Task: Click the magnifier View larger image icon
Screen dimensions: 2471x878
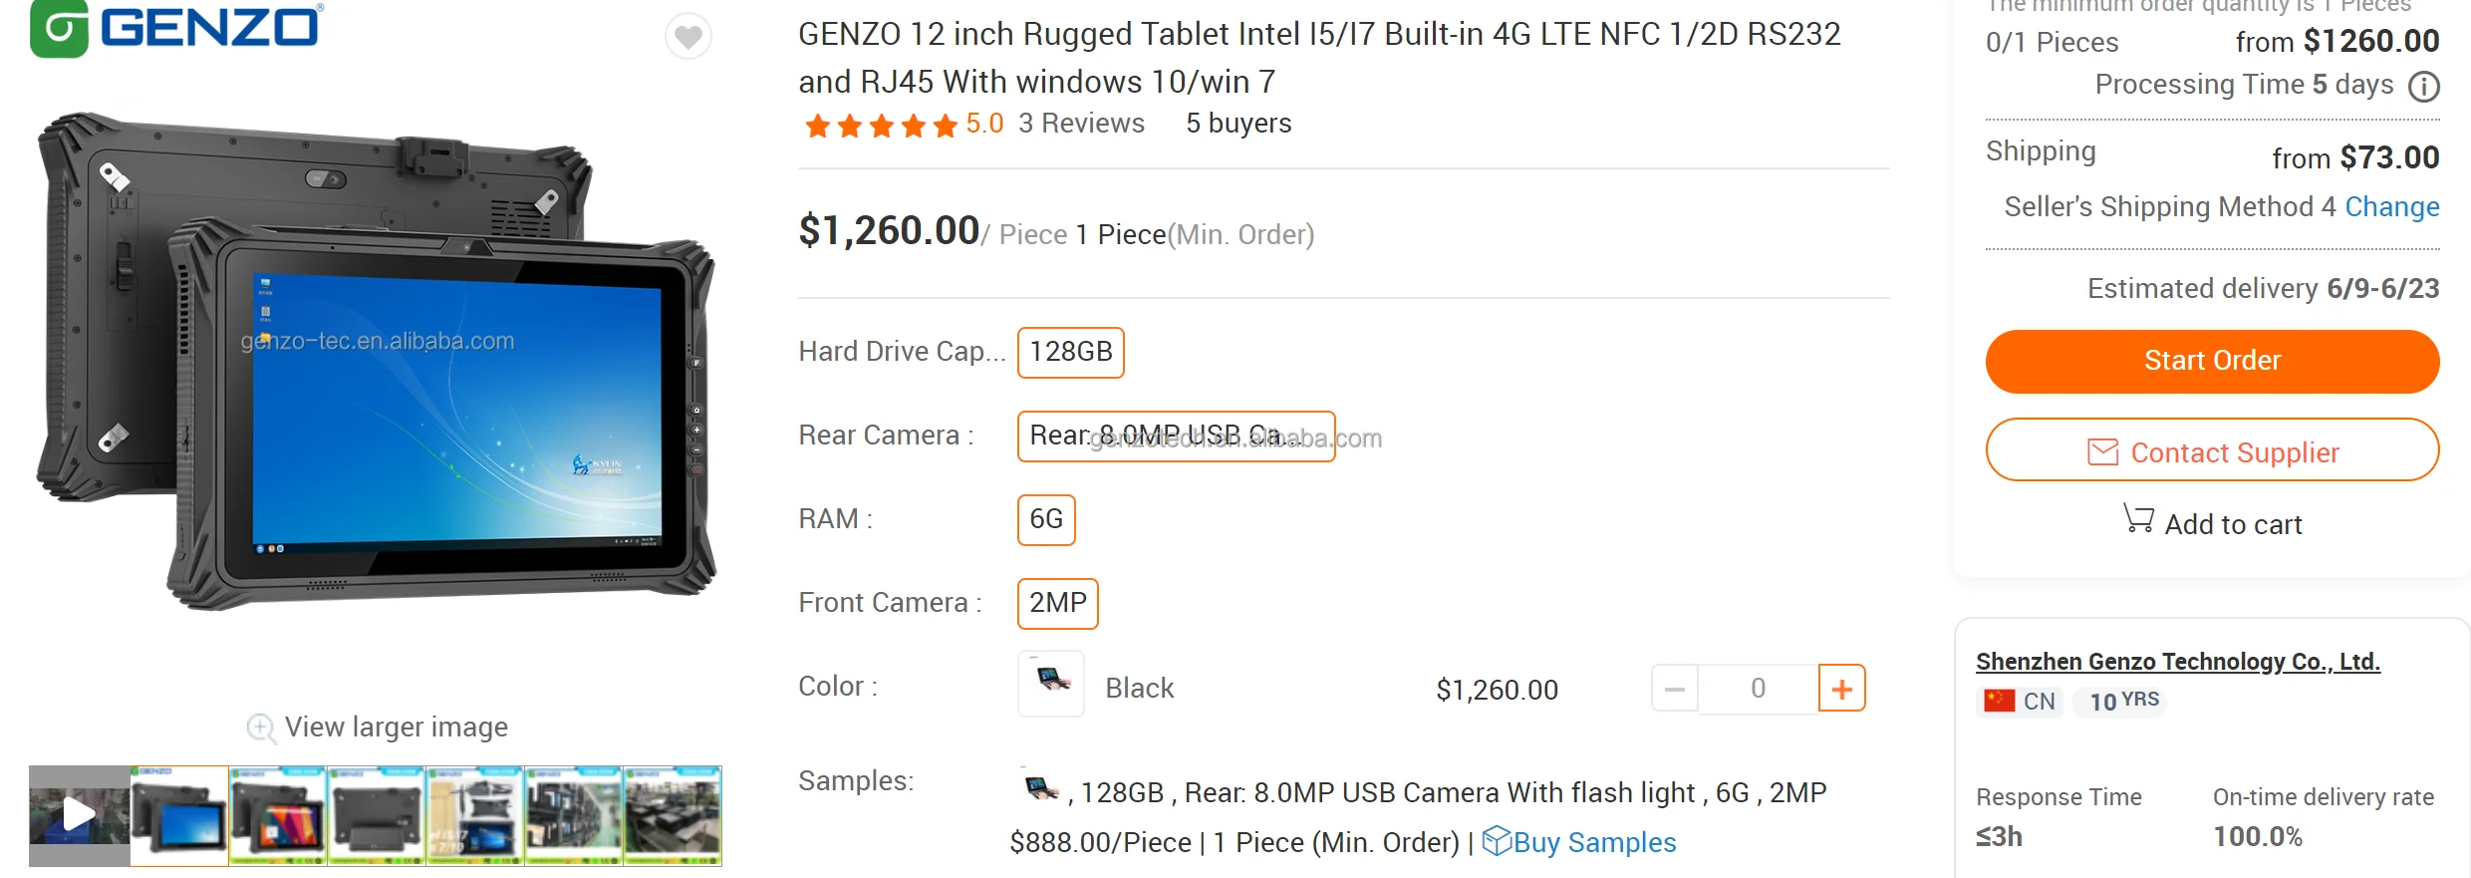Action: (261, 729)
